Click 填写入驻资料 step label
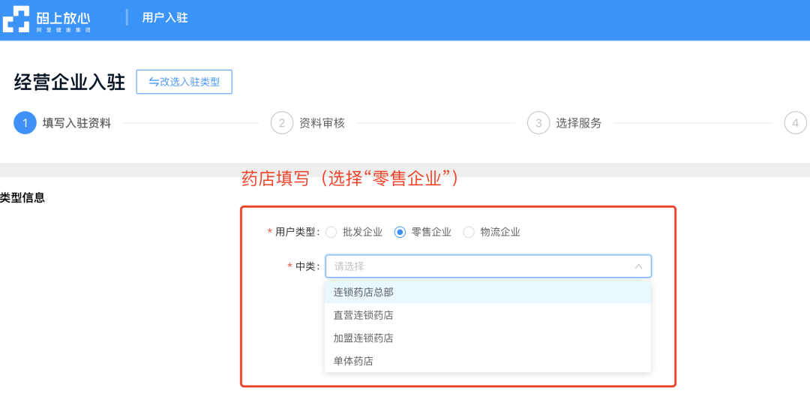The height and width of the screenshot is (409, 810). click(76, 123)
